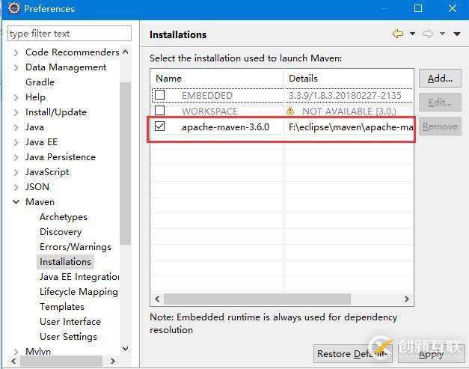This screenshot has height=369, width=469.
Task: Click the NOT AVAILABLE [3.0,) cell
Action: point(349,112)
